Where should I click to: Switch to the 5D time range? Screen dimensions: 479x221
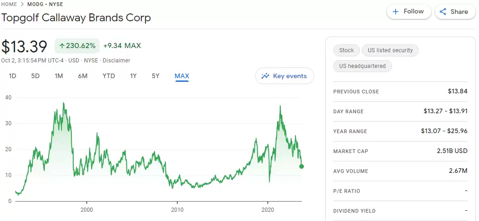click(x=35, y=76)
